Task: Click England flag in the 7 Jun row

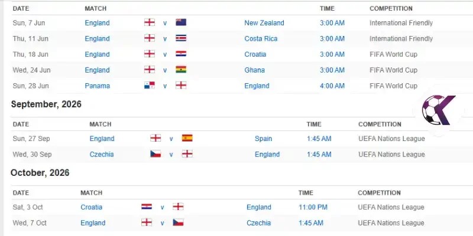Action: click(150, 22)
